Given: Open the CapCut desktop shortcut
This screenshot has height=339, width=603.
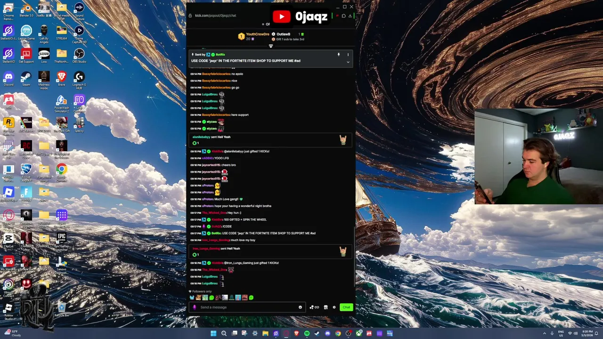Looking at the screenshot, I should 8,240.
